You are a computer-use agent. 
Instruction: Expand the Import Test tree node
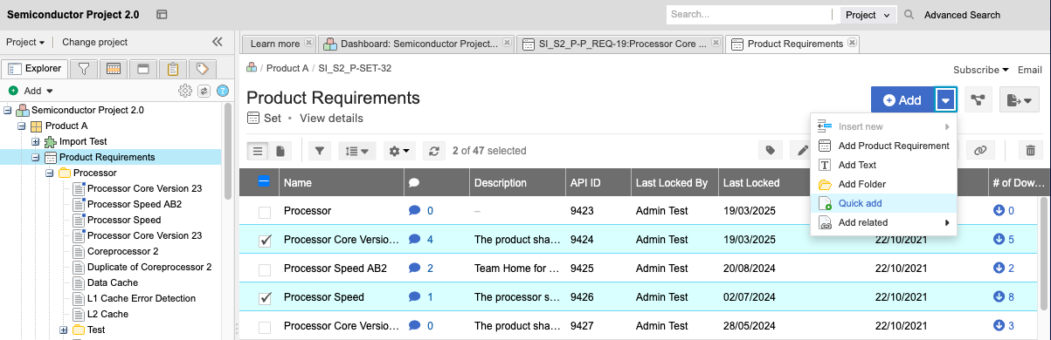tap(36, 141)
